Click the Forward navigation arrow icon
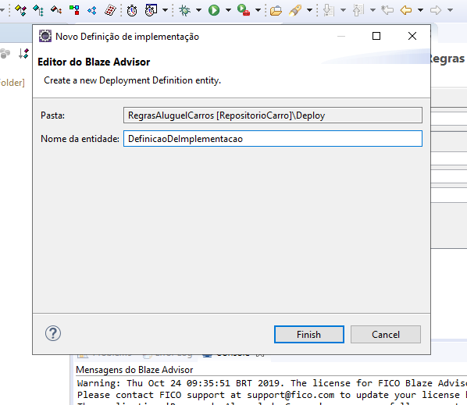 [436, 10]
